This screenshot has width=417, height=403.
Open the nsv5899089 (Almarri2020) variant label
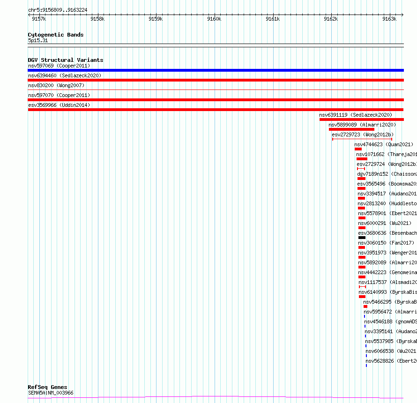click(362, 125)
